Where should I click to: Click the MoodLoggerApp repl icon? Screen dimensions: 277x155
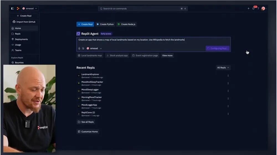[x=79, y=106]
